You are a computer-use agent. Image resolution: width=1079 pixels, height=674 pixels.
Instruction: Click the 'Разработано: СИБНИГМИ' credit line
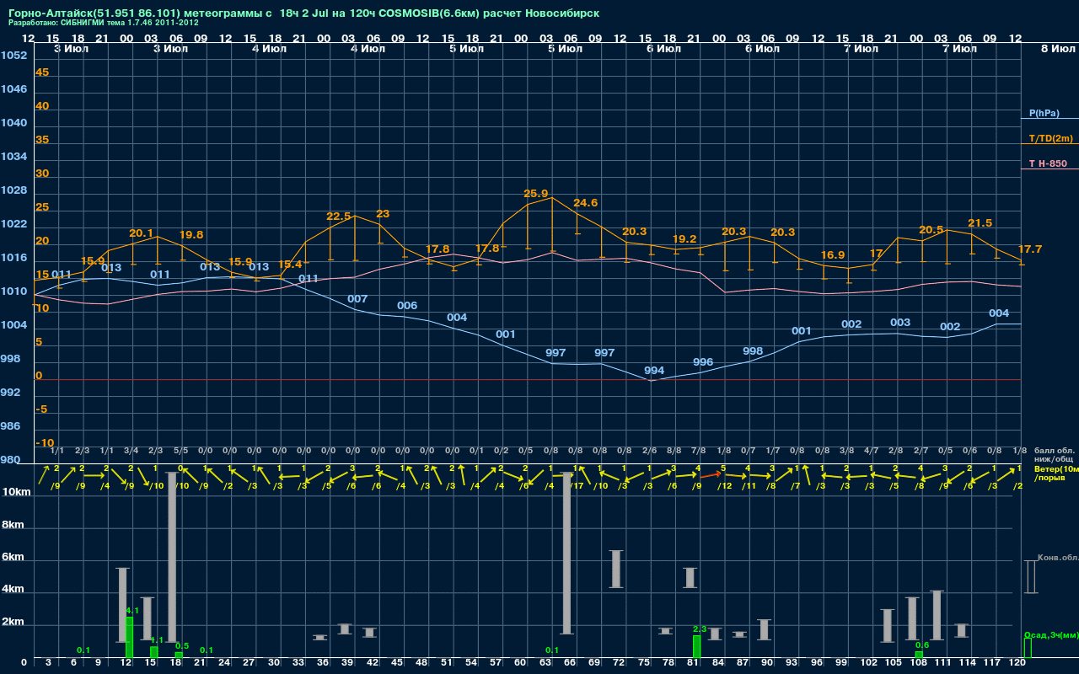click(x=103, y=23)
